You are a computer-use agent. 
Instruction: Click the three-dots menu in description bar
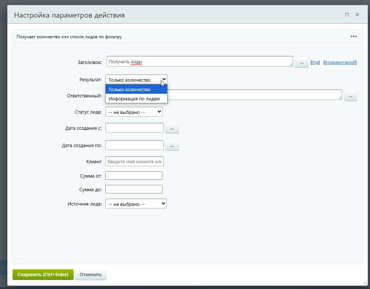click(353, 36)
